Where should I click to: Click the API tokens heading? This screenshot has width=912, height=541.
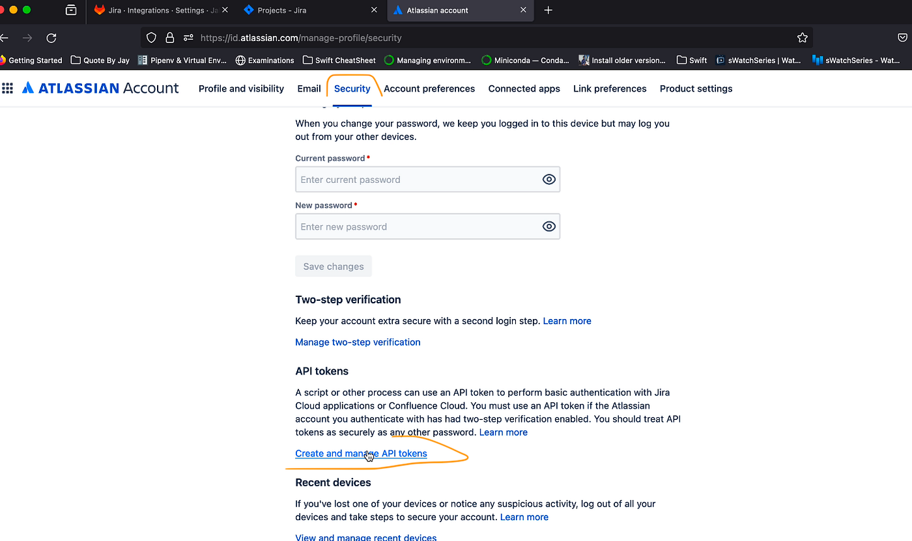point(322,371)
